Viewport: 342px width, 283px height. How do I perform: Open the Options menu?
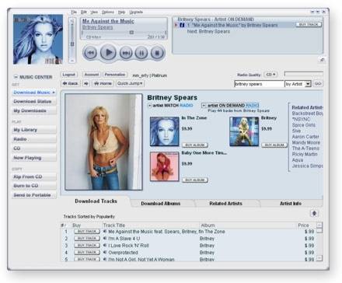pos(108,12)
